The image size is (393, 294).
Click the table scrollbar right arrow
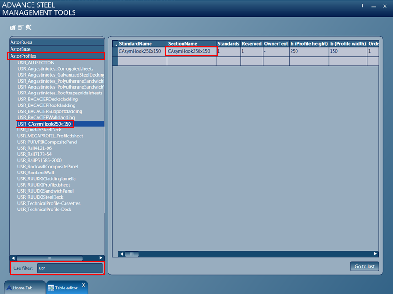coord(375,254)
